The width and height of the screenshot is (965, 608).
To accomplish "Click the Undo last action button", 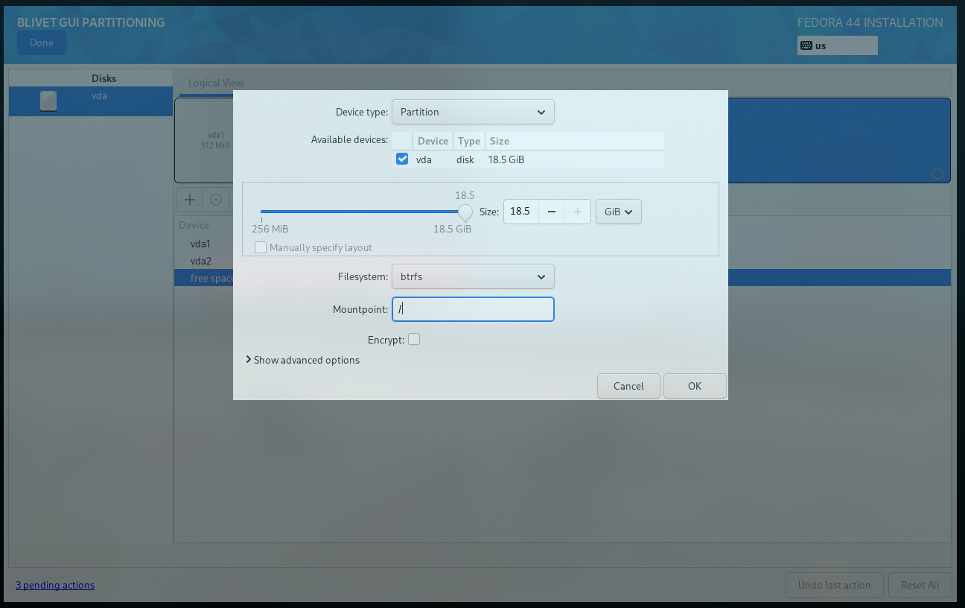I will point(834,585).
